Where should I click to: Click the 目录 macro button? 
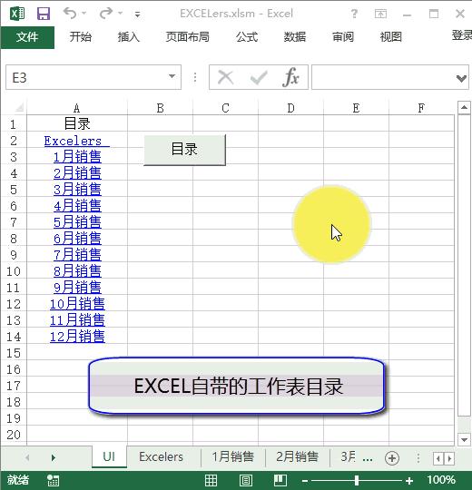[184, 150]
